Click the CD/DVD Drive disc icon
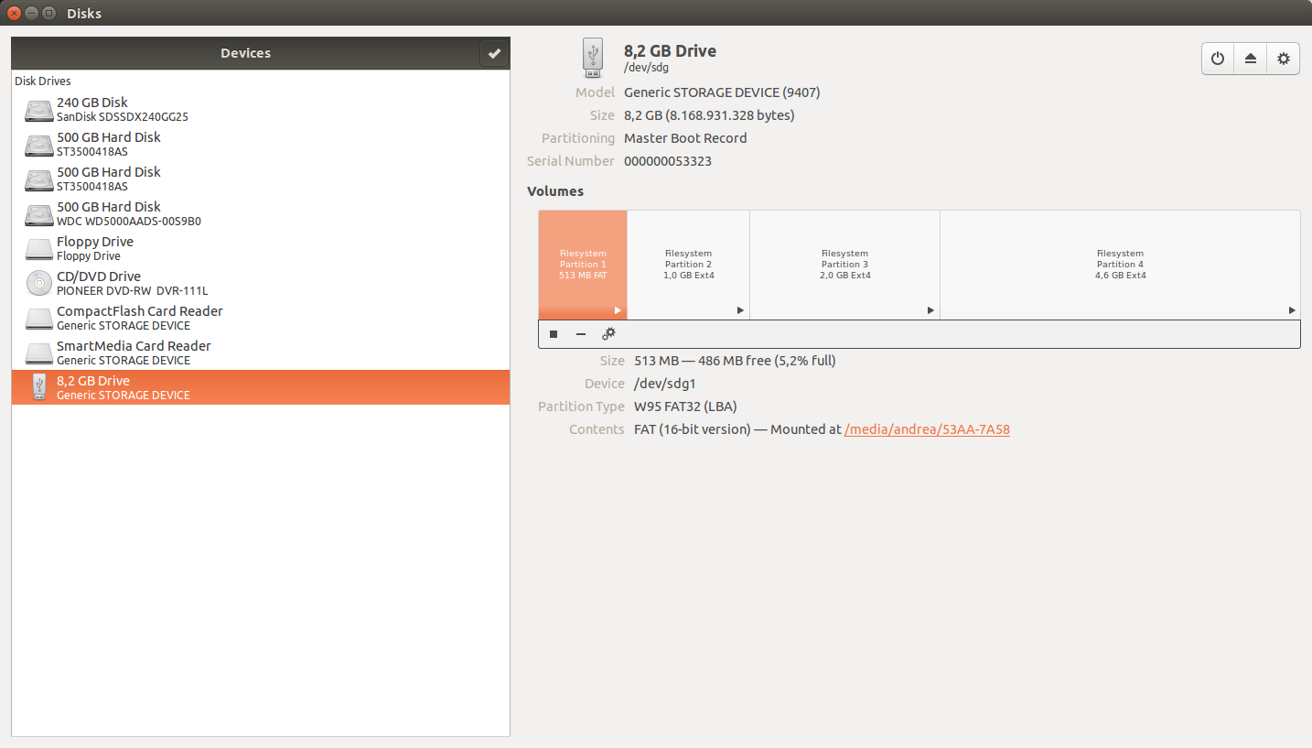Viewport: 1312px width, 748px height. pos(39,284)
